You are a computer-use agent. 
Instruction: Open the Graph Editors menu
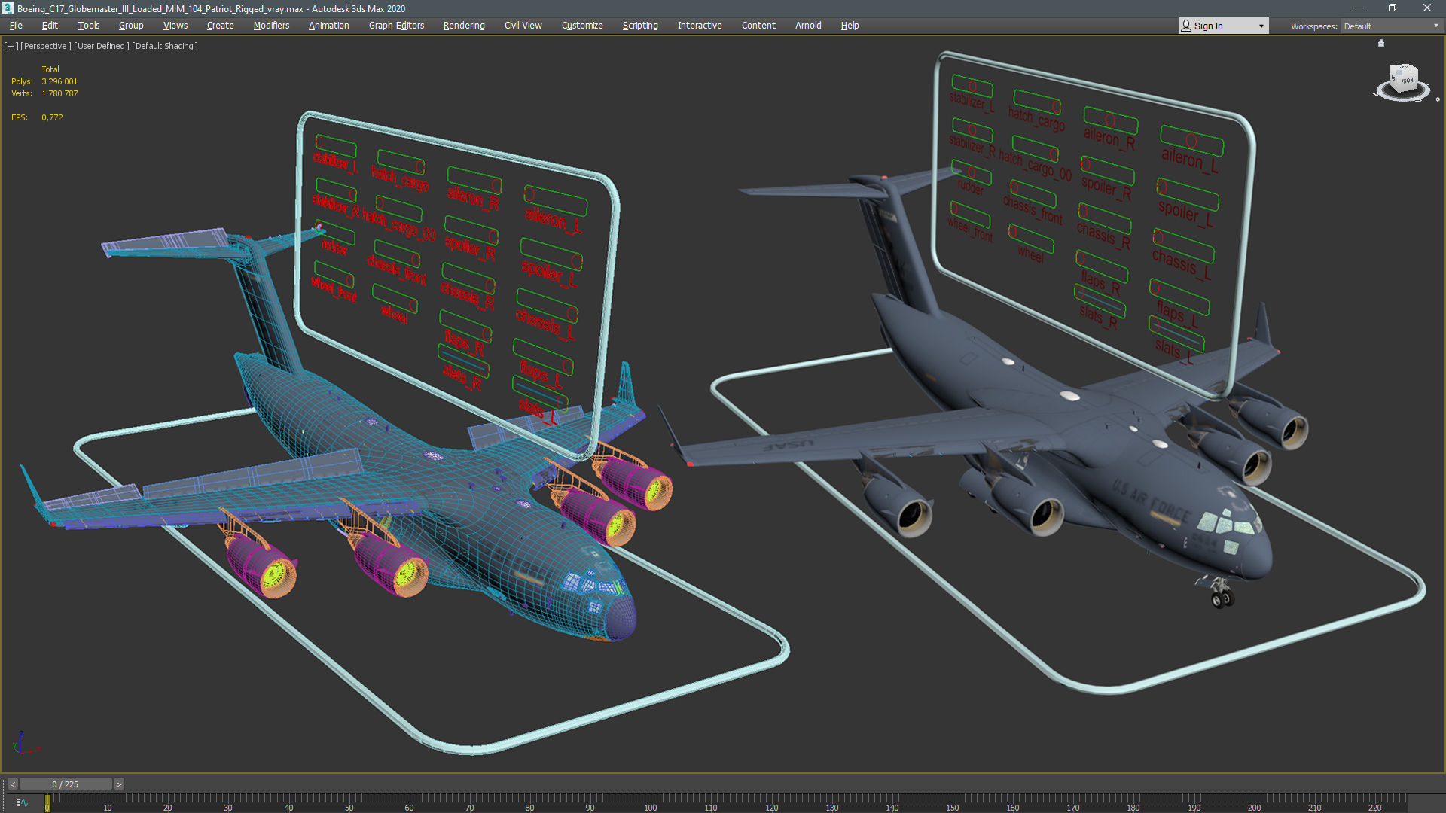tap(397, 26)
